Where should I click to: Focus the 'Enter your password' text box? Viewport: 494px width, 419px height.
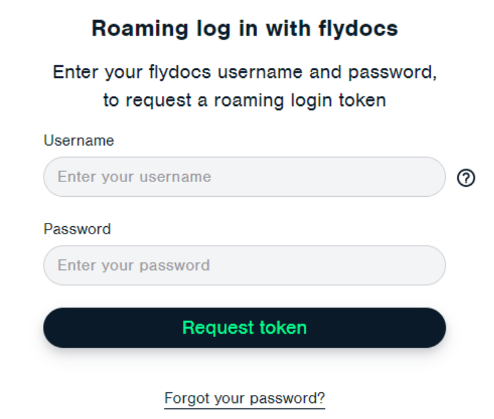pos(244,265)
